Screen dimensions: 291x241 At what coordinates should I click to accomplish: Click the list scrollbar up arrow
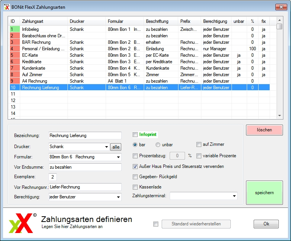click(280, 20)
